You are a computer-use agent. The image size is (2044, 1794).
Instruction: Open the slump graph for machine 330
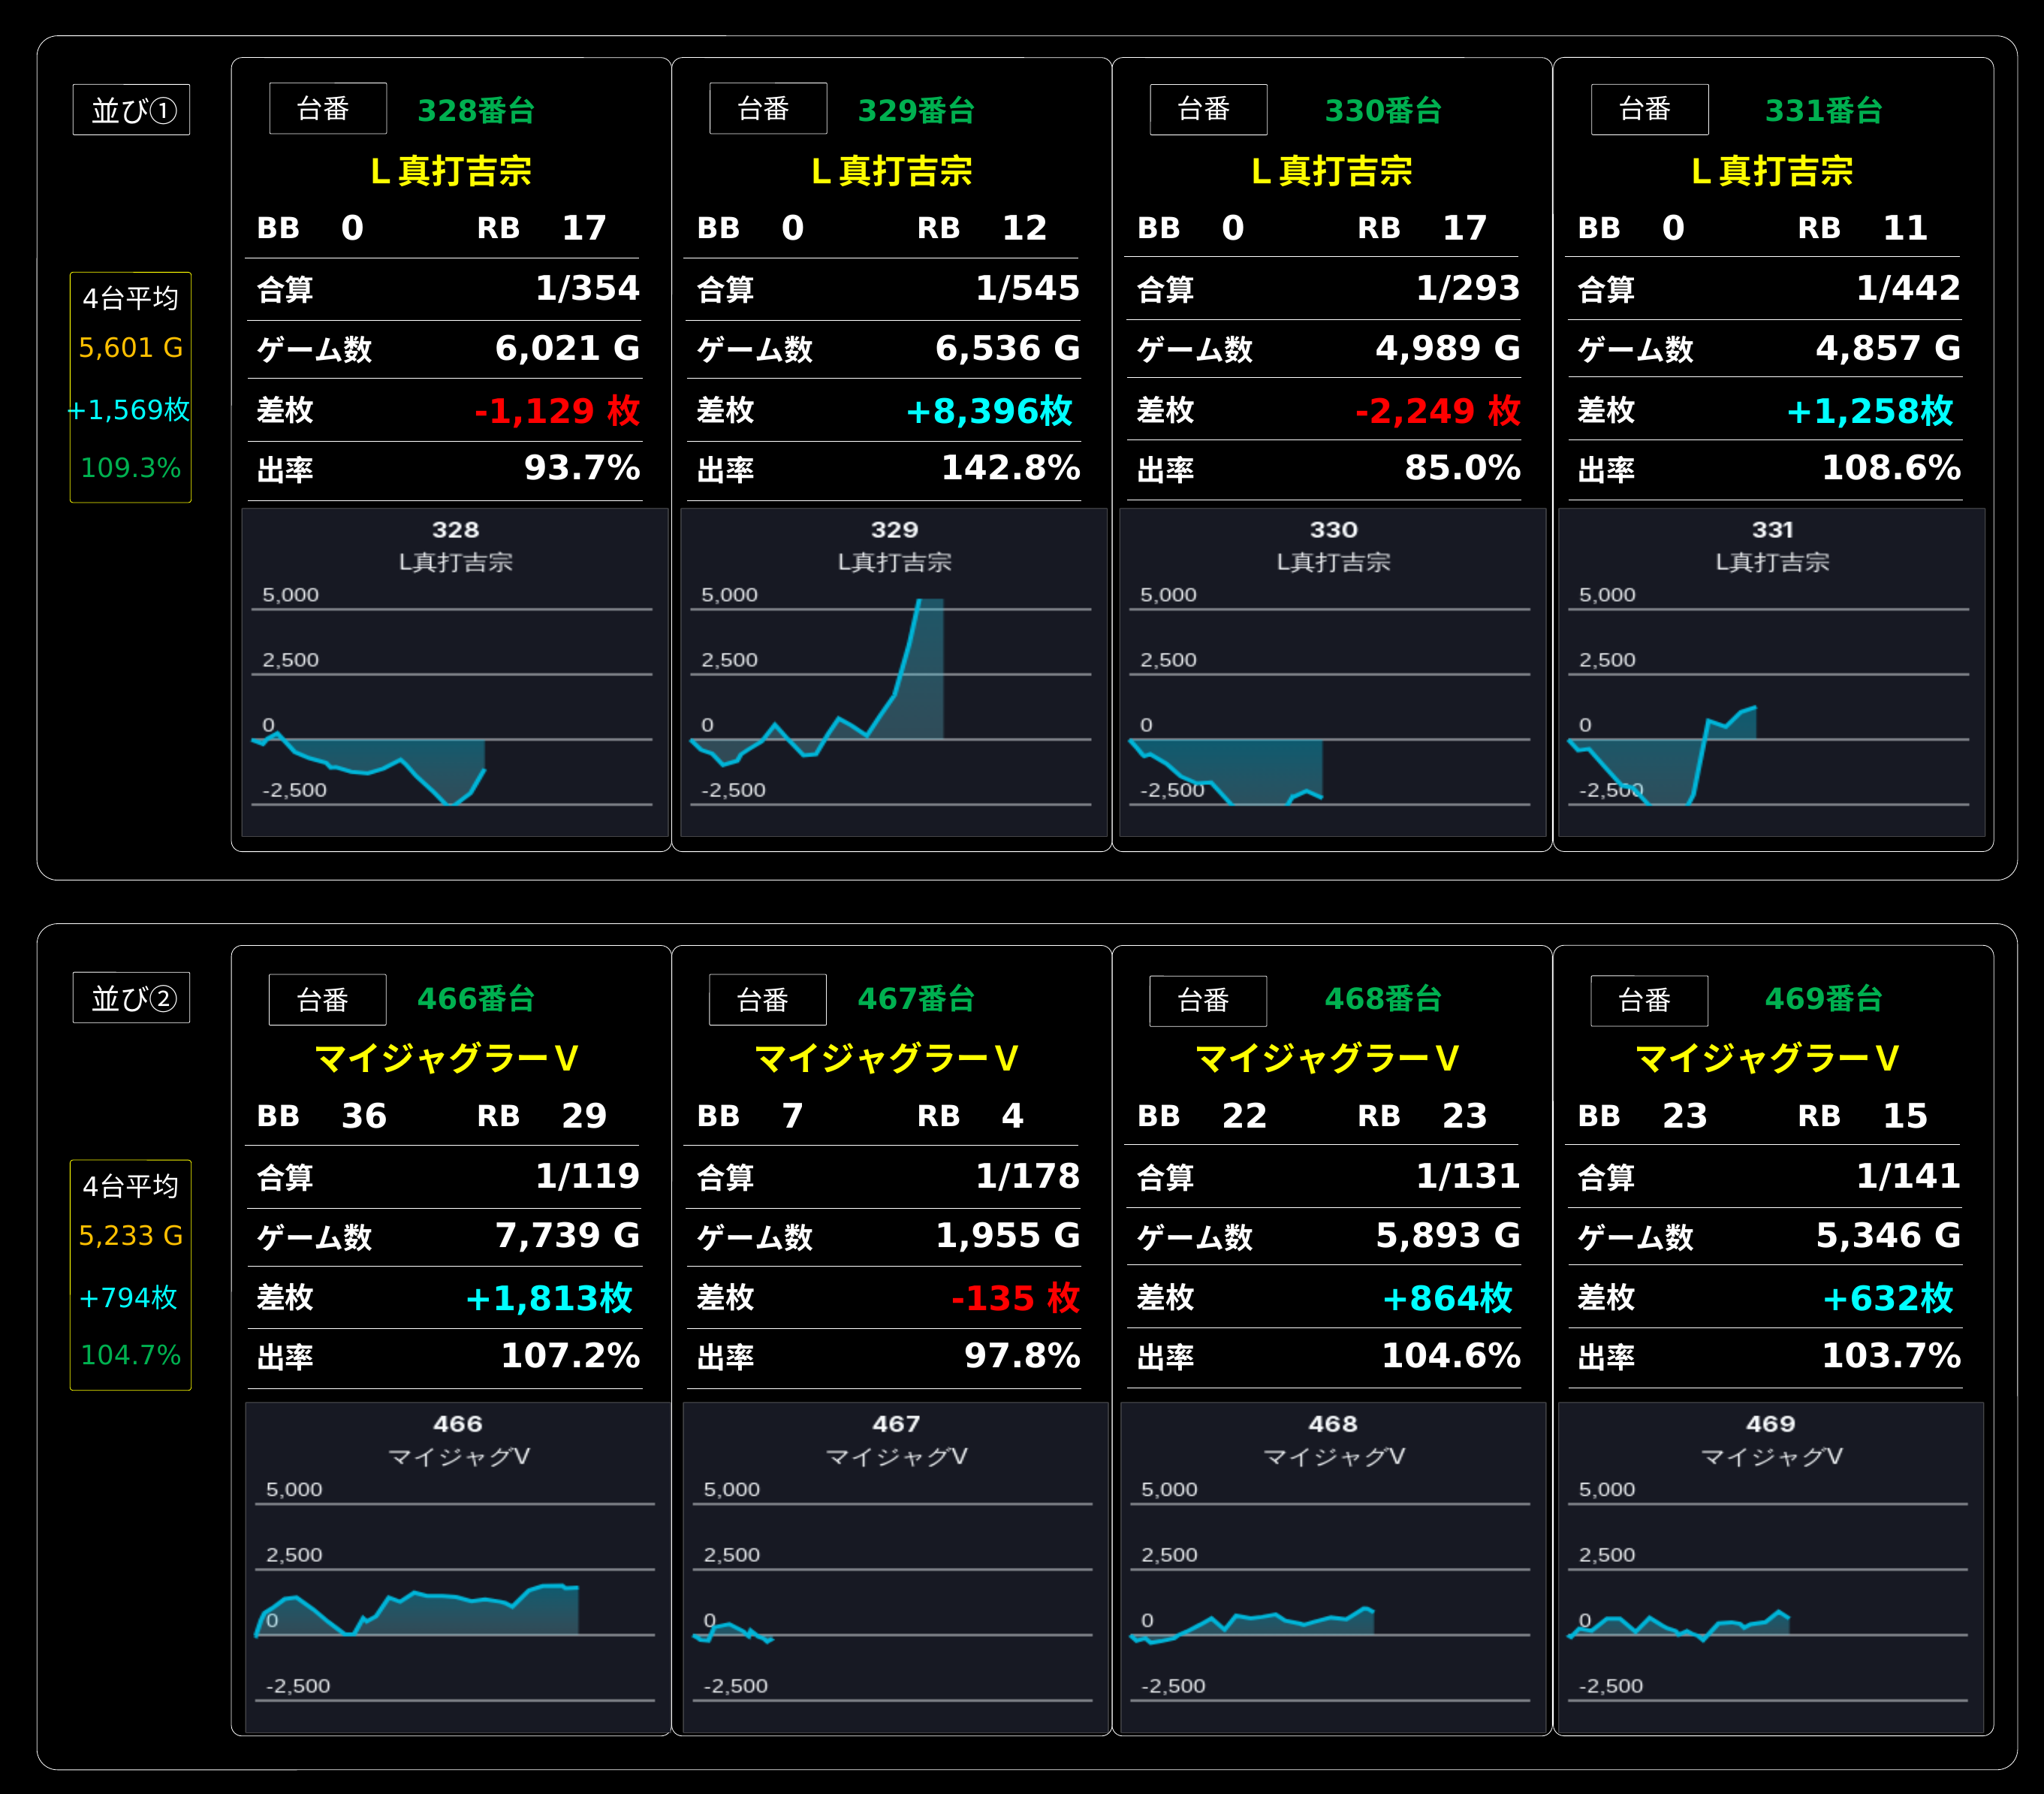[1333, 672]
